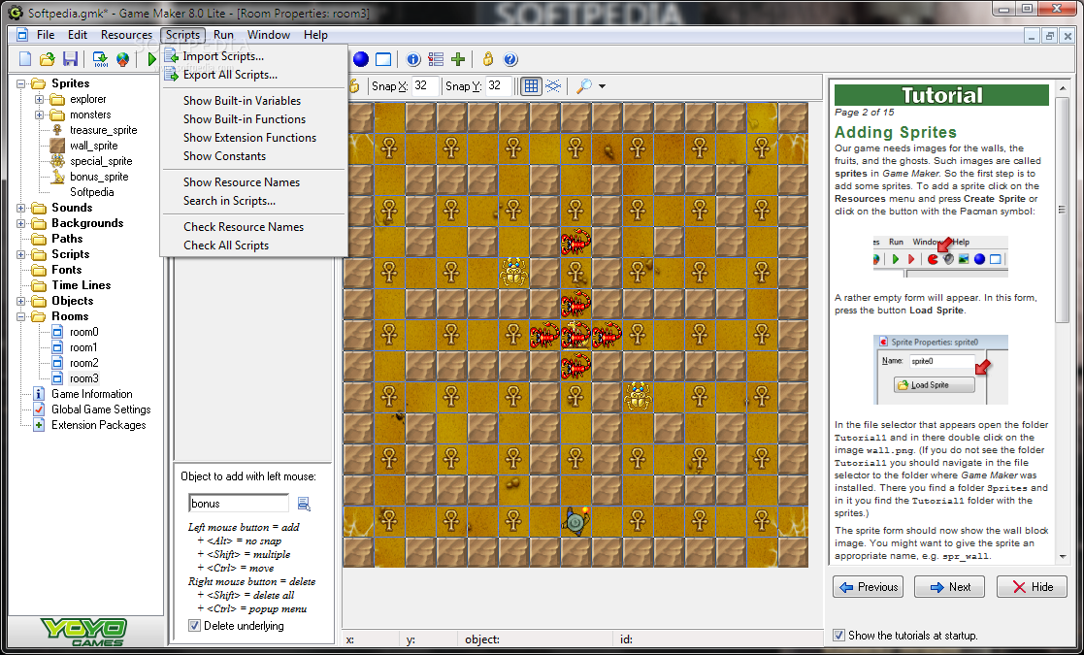Click the bonus object name field
This screenshot has width=1084, height=655.
tap(239, 504)
